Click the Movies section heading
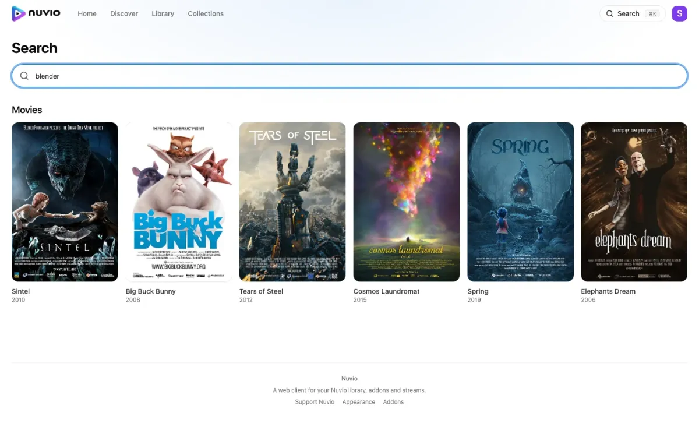 (27, 110)
